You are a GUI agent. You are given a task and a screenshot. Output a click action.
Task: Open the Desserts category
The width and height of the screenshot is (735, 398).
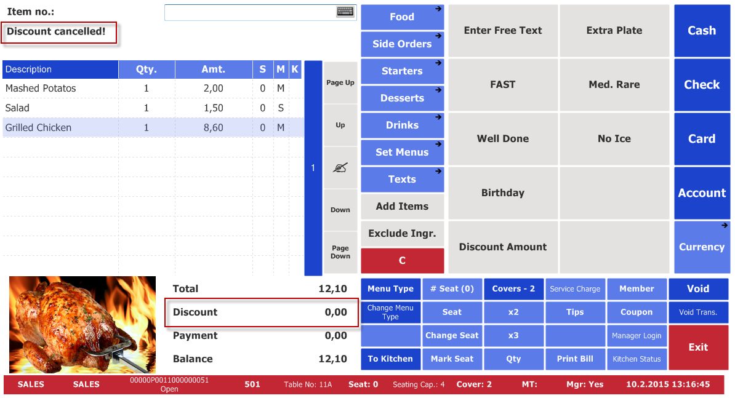point(402,98)
